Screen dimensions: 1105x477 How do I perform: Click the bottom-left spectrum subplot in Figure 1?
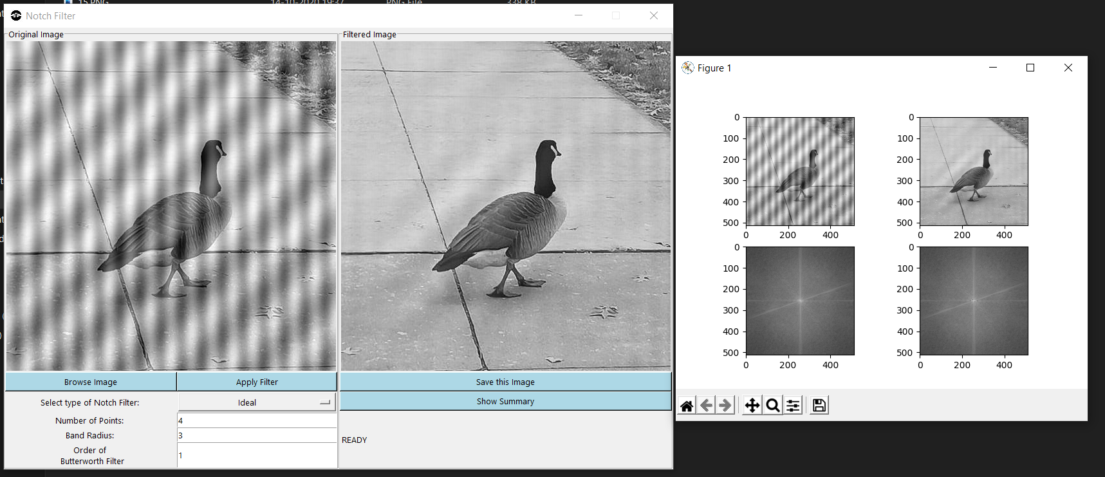point(800,301)
